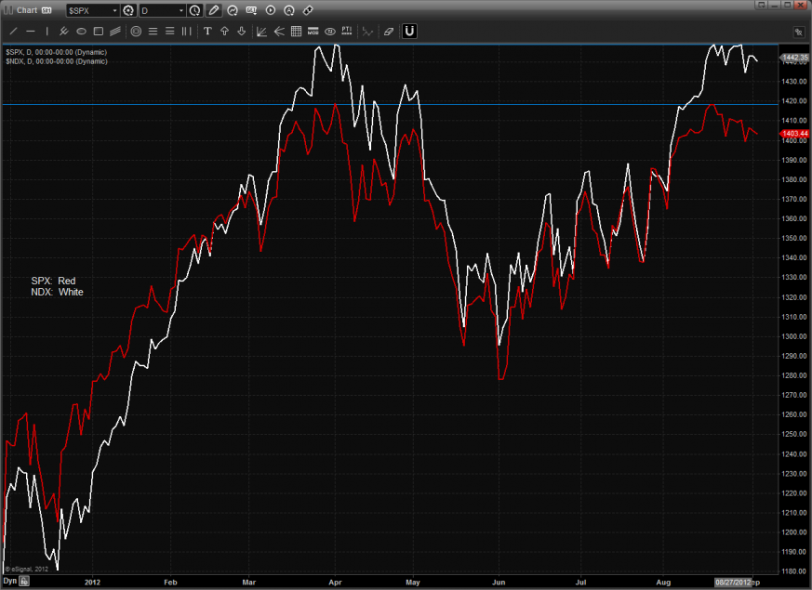Click the Aug label on time axis
812x590 pixels.
pyautogui.click(x=663, y=583)
